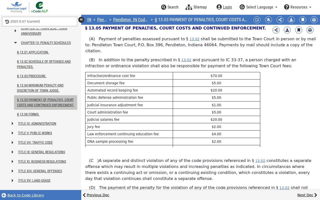Click the bookmark icon in the blue toolbar
The image size is (320, 200).
(303, 20)
